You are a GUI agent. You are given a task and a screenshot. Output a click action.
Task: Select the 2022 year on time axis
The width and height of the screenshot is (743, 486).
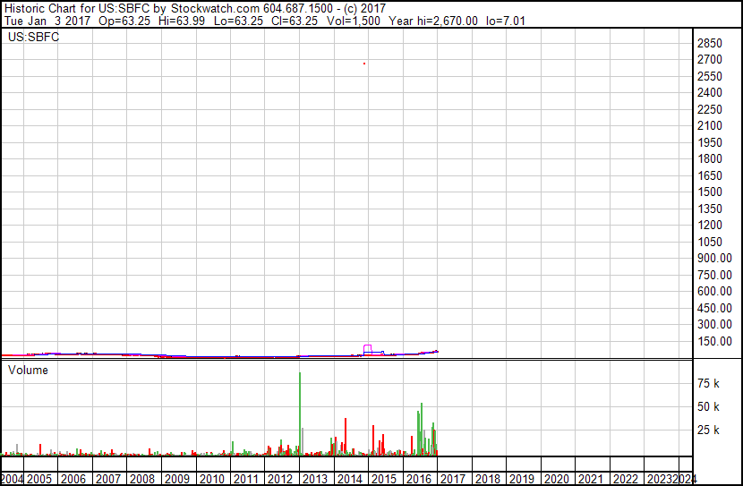(x=626, y=479)
